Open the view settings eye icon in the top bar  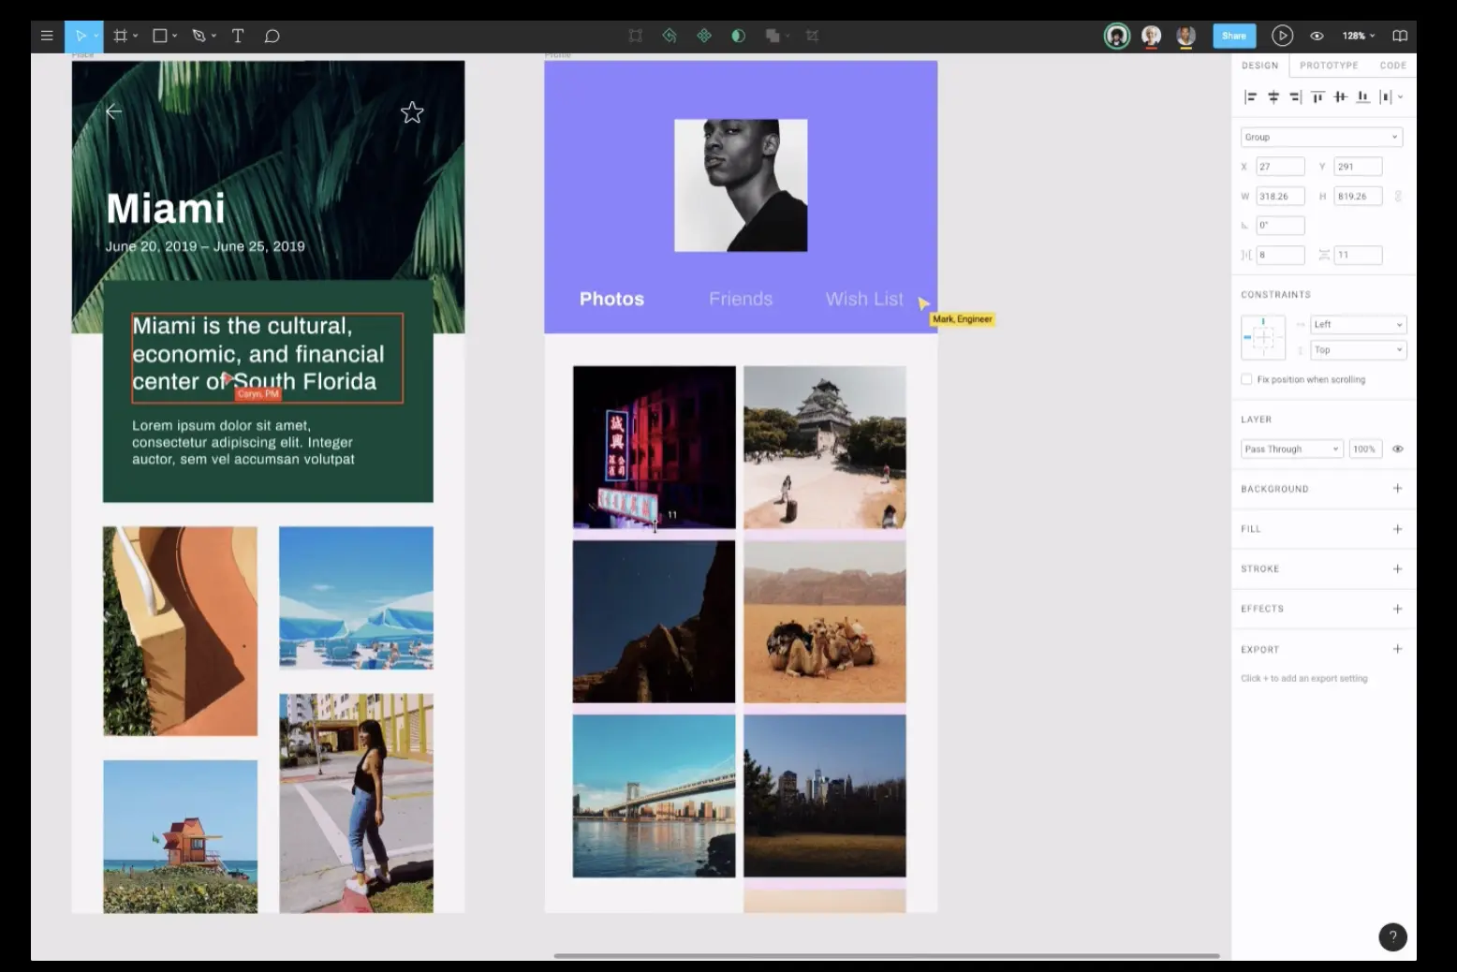tap(1317, 37)
